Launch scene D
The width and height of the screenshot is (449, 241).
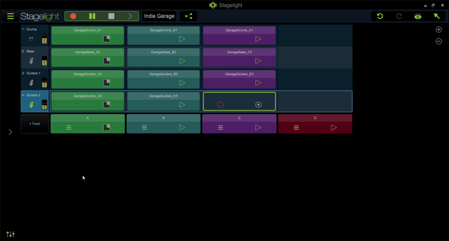click(x=334, y=127)
